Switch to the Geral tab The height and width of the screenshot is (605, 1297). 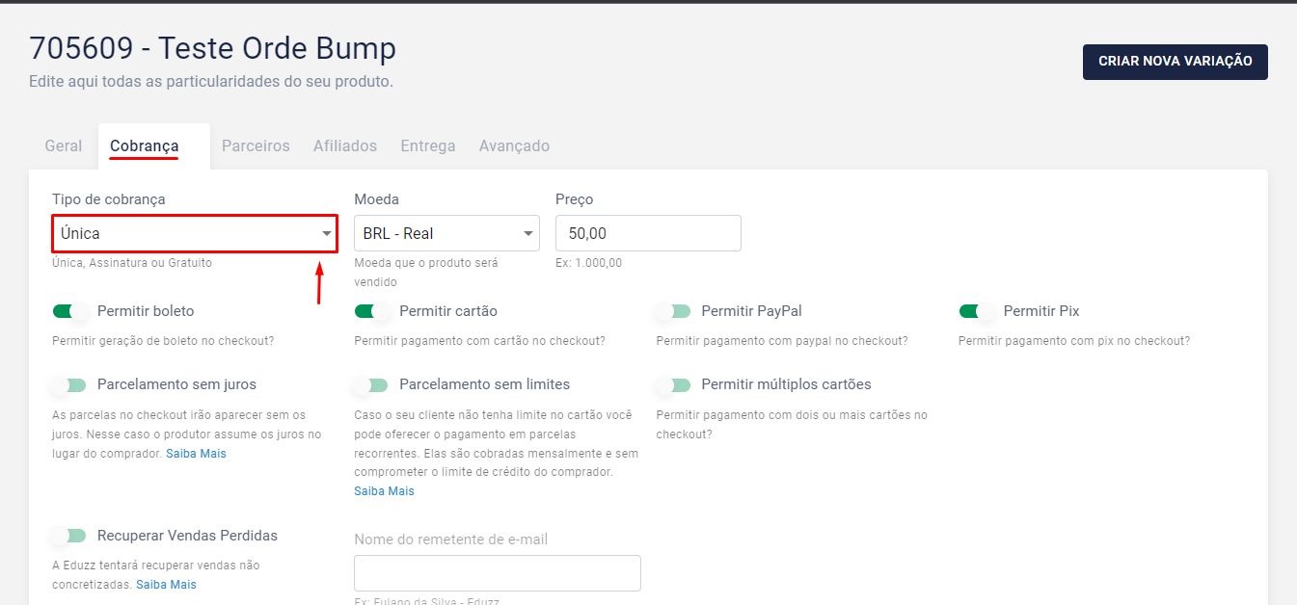(64, 146)
